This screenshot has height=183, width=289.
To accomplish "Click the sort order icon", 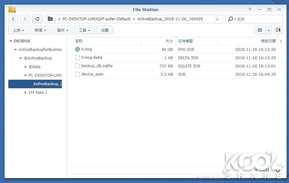I will click(x=278, y=30).
